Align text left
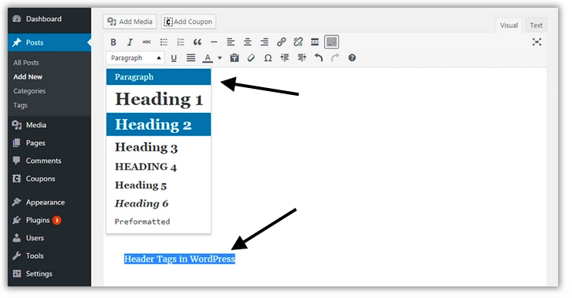 pyautogui.click(x=231, y=42)
